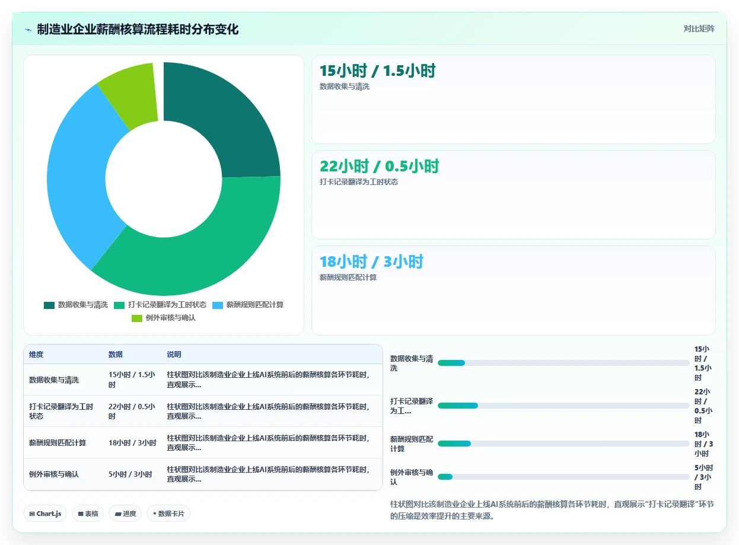Screen dimensions: 739x545
Task: Select the Chart.js tag chip
Action: point(45,514)
